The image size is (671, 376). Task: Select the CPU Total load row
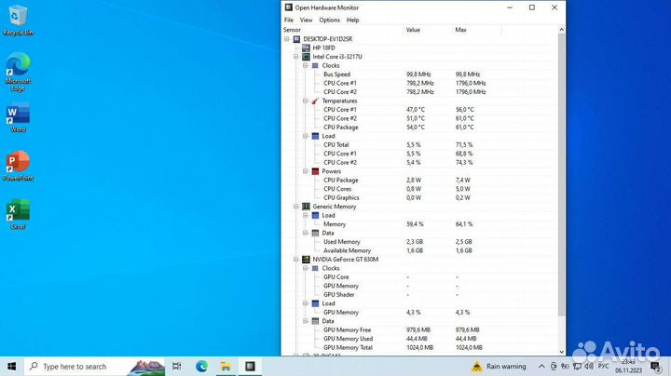419,145
